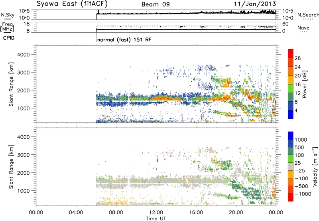The image size is (319, 221).
Task: Click the red swatch of Power colorbar
Action: click(x=291, y=54)
